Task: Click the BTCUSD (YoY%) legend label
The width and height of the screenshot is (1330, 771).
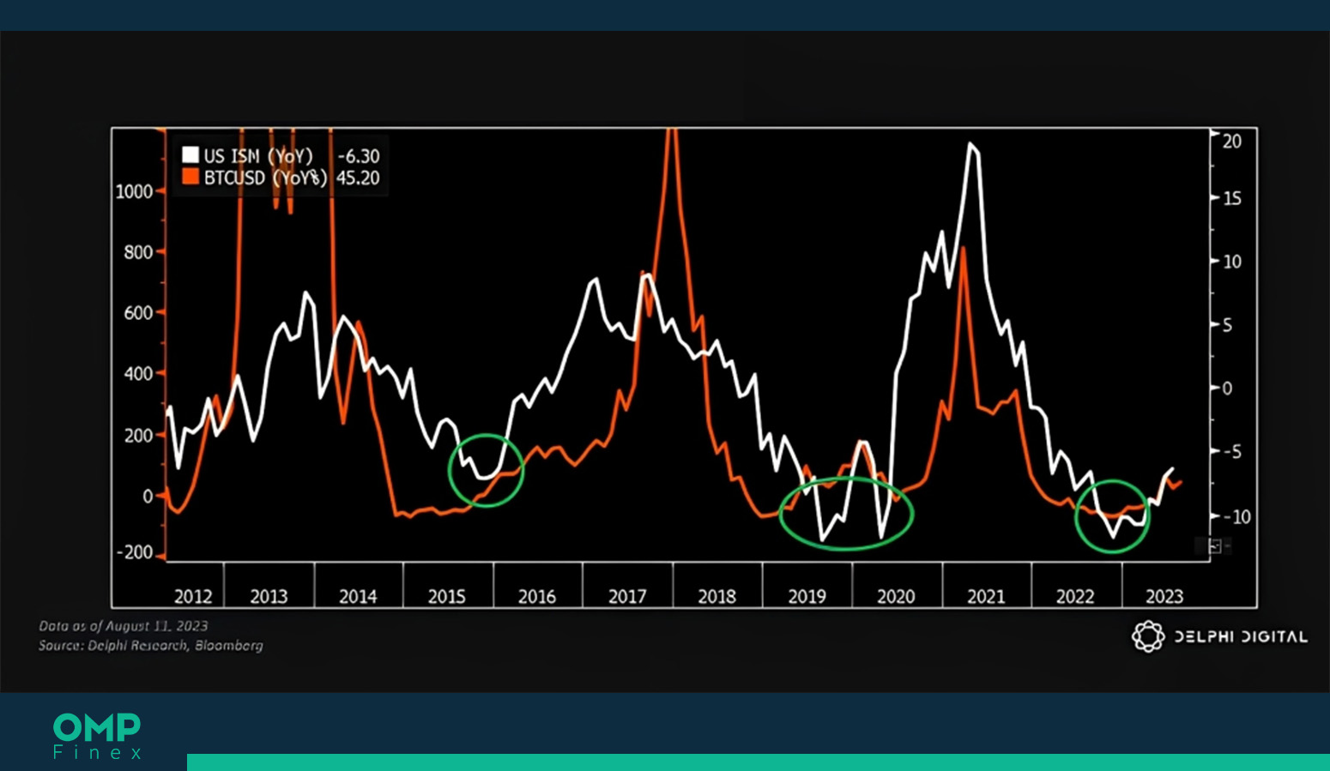Action: pyautogui.click(x=265, y=178)
